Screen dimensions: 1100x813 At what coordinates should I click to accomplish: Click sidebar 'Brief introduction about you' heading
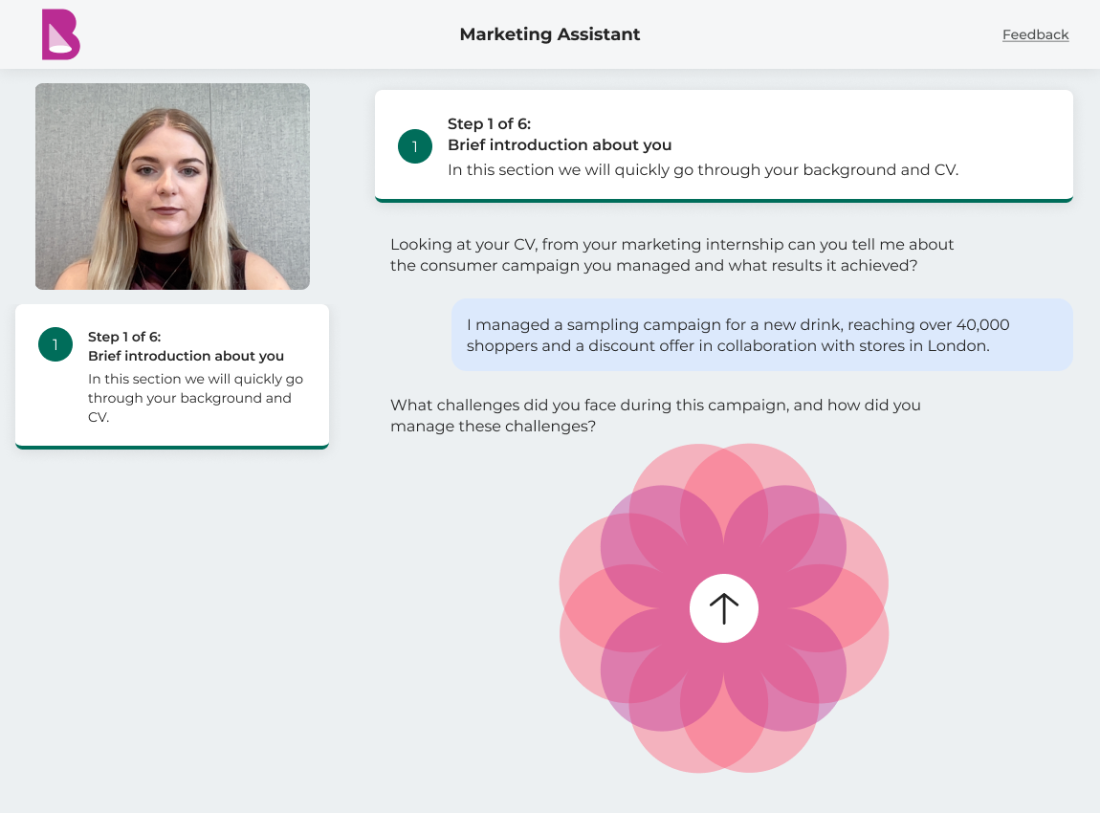186,356
